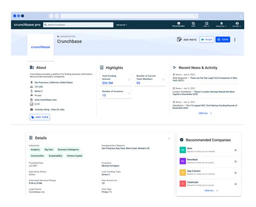The width and height of the screenshot is (256, 207).
Task: Click the ADD TAGS button
Action: [x=40, y=117]
